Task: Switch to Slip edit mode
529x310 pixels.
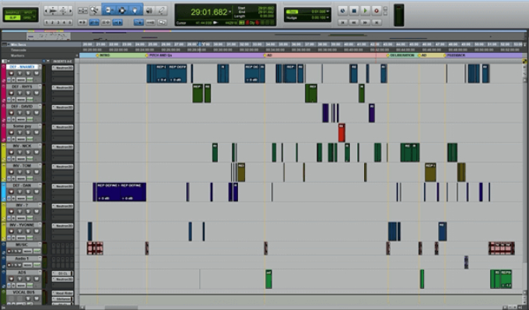Action: pyautogui.click(x=12, y=17)
